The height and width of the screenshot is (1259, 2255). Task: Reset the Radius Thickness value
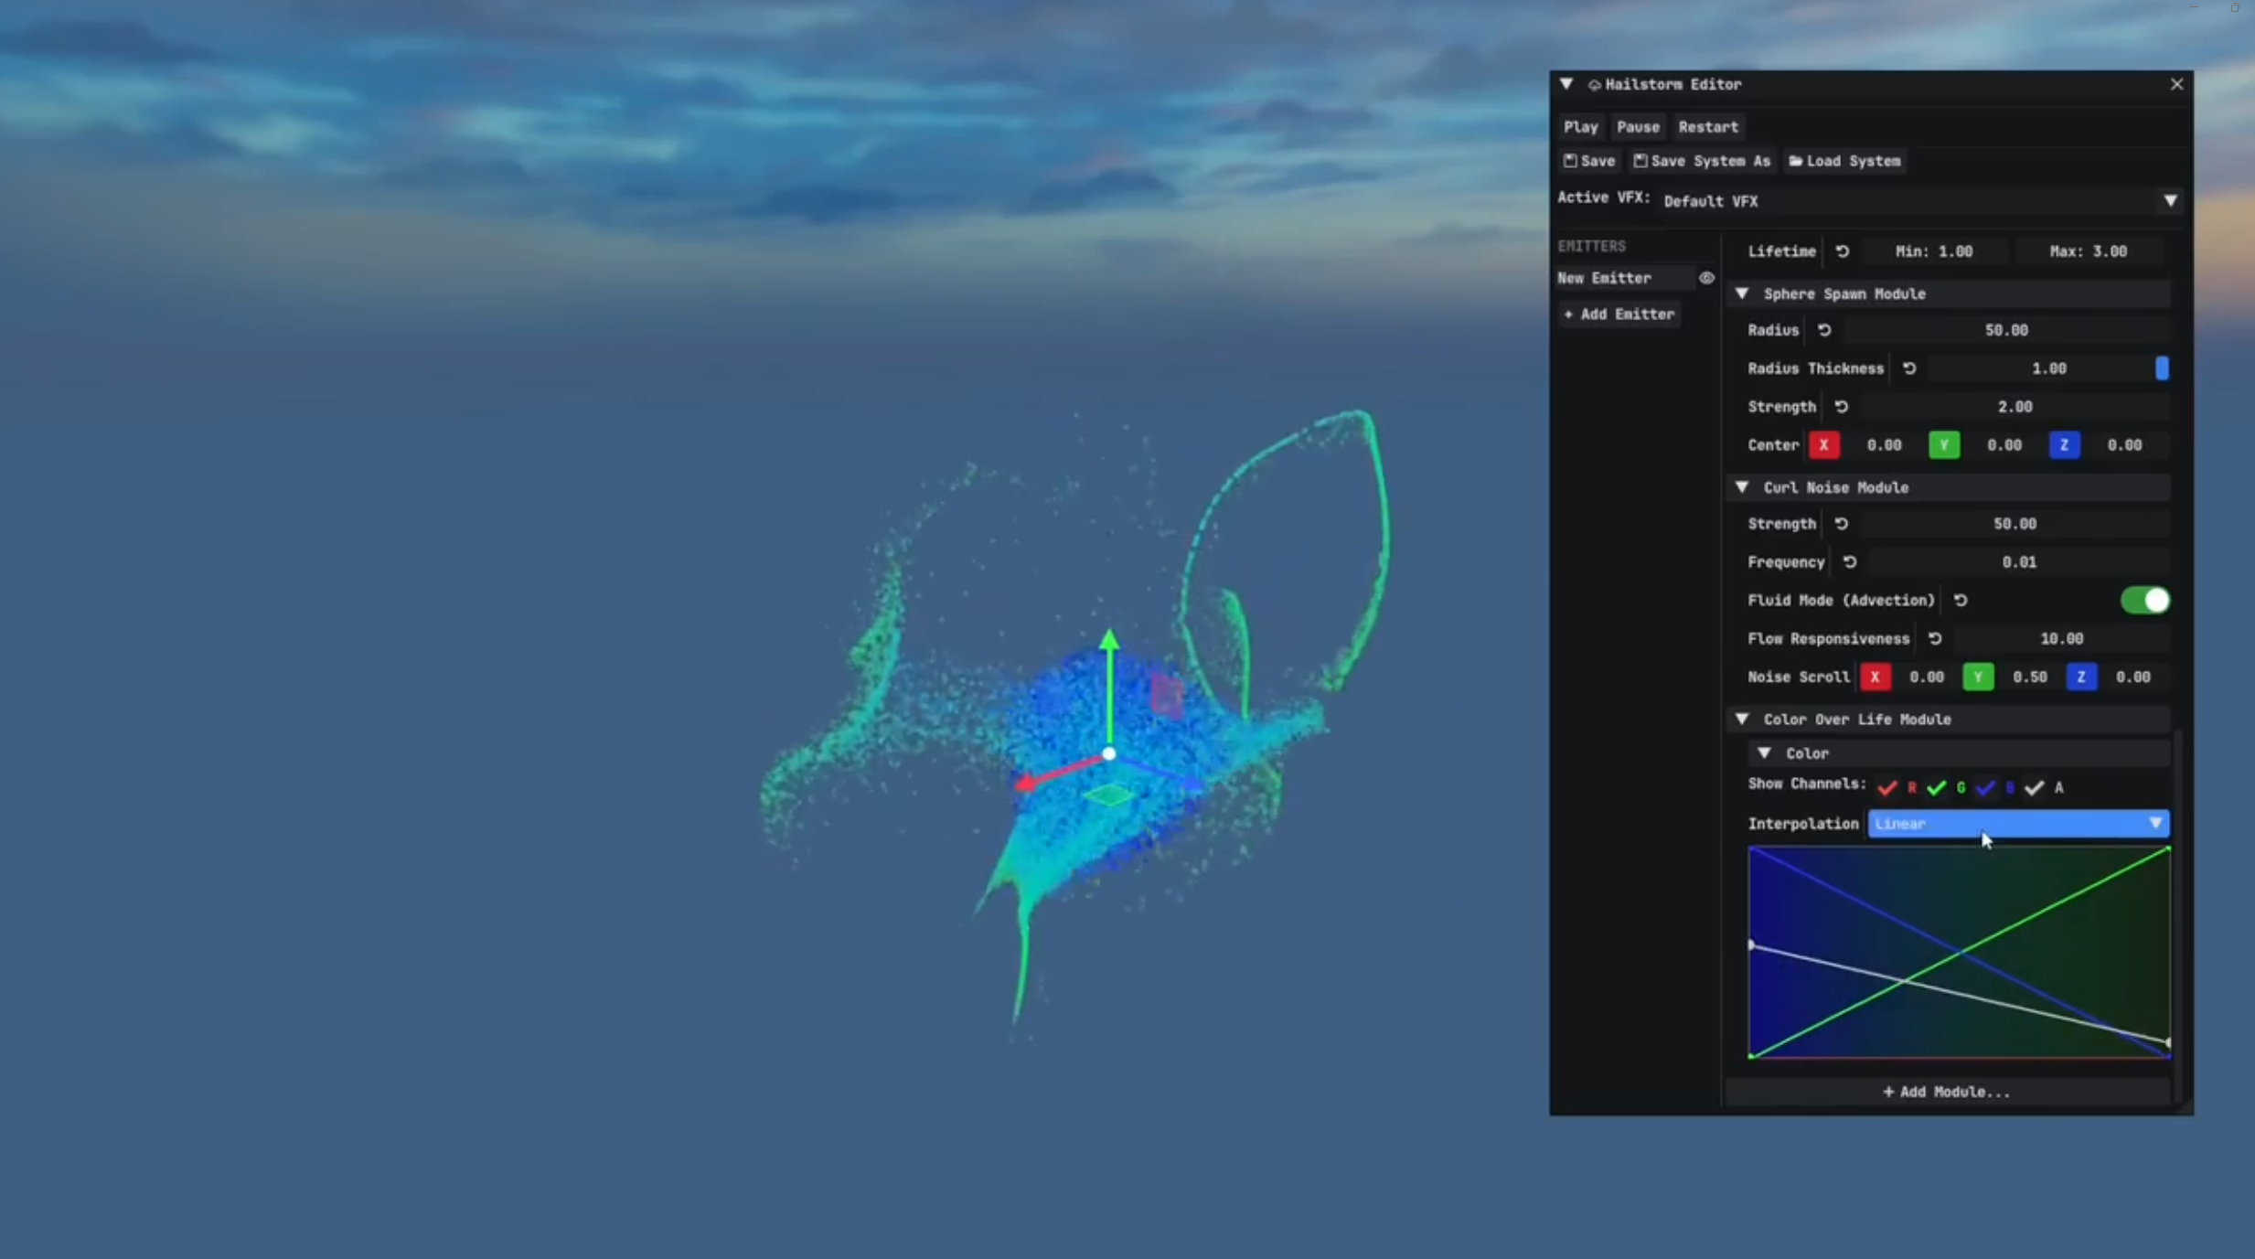click(1909, 368)
